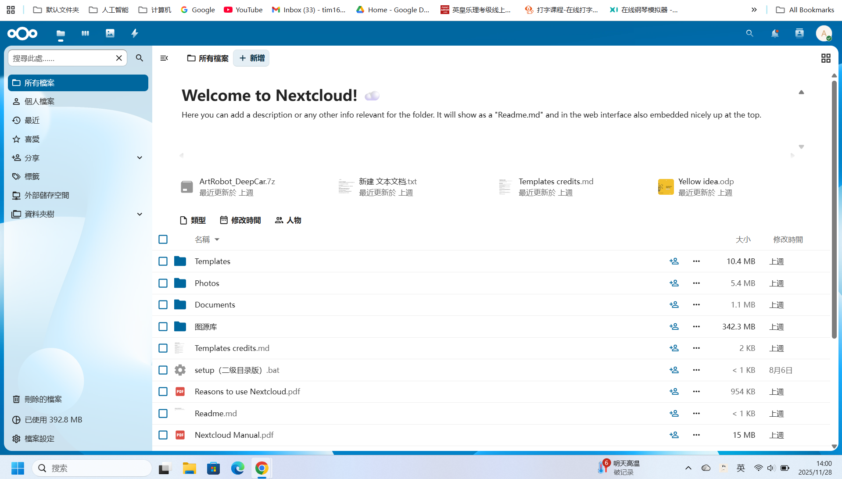Open actions menu for Photos folder
Viewport: 842px width, 479px height.
coord(696,283)
